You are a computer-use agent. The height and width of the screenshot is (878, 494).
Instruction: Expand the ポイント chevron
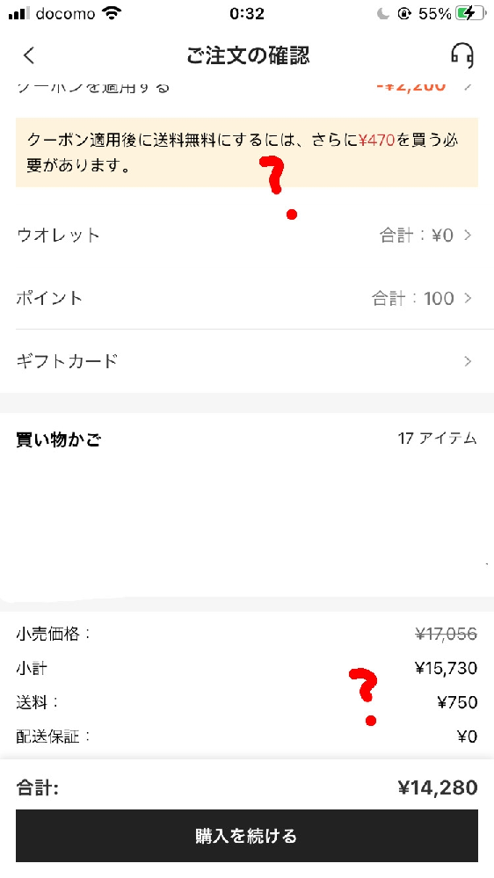point(468,298)
